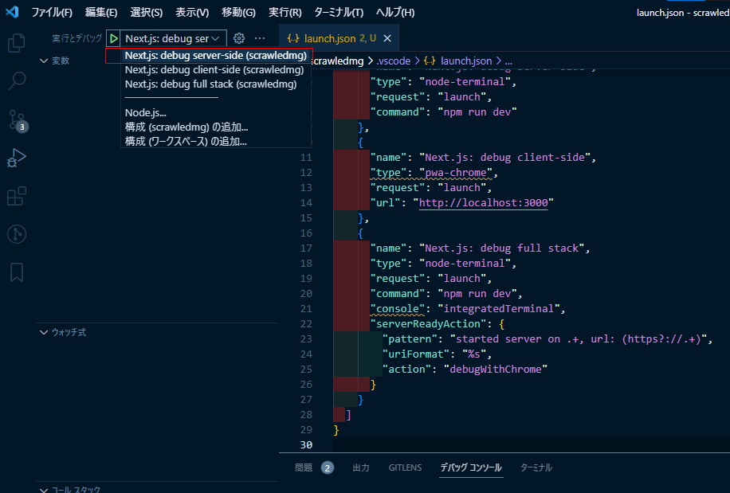Switch to the 出力 panel tab
The width and height of the screenshot is (730, 493).
pos(361,468)
